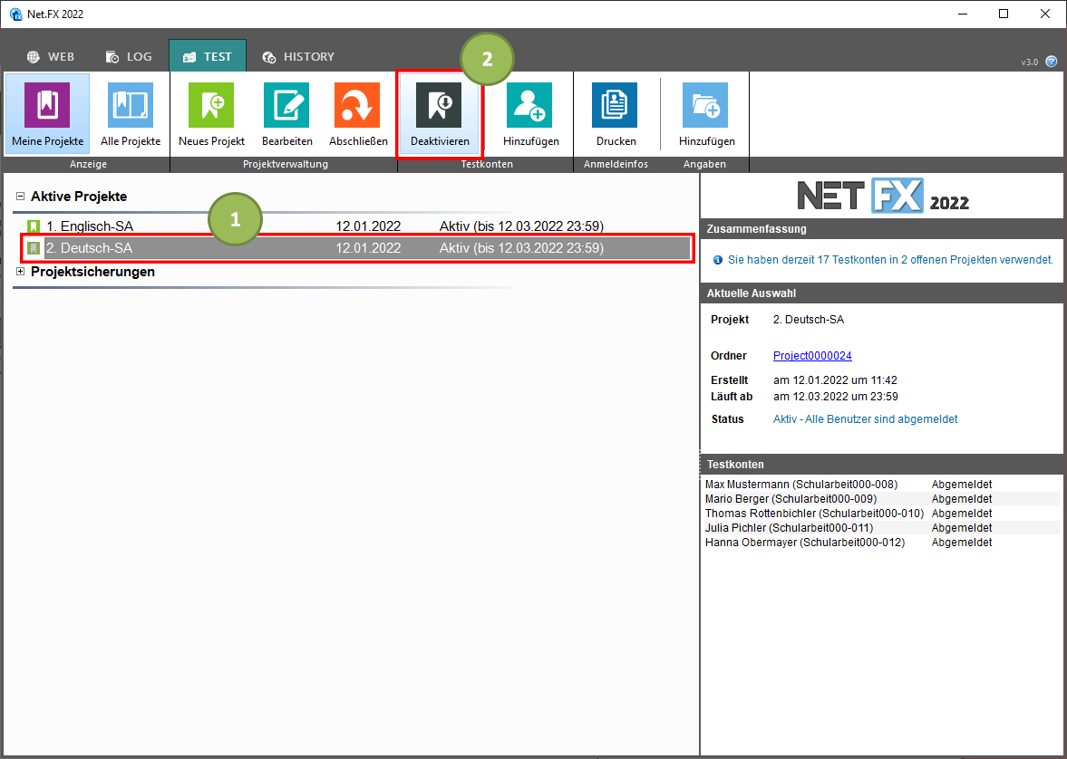This screenshot has width=1067, height=759.
Task: Select test account Thomas Rottenbichler (Schularbeit000-010)
Action: pos(815,514)
